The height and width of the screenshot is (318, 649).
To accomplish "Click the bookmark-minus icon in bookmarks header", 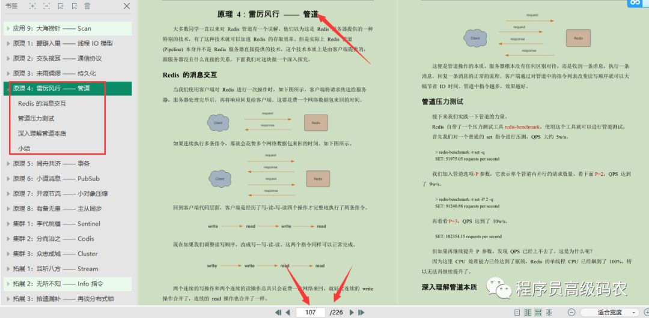I will pos(74,6).
